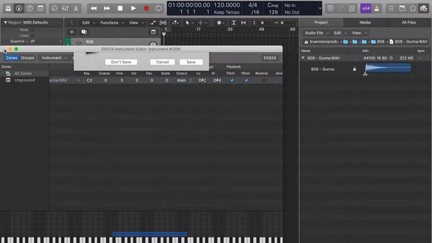Collapse the Region MIDI Defaults triangle

tap(5, 22)
